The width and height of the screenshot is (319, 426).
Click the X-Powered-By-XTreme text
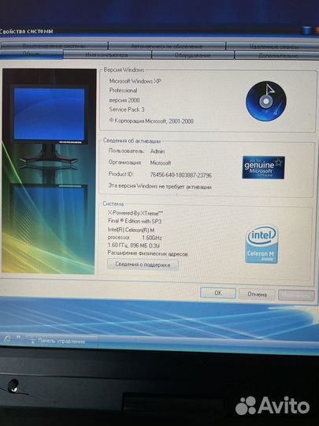tap(135, 213)
